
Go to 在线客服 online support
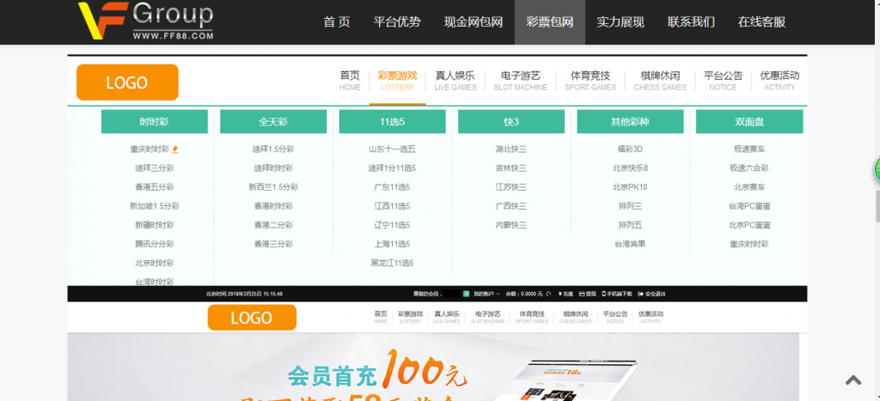pos(761,22)
